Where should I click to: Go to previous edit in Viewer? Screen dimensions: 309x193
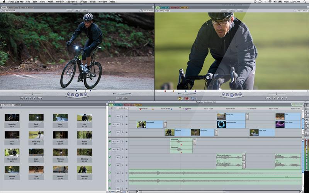[x=69, y=94]
